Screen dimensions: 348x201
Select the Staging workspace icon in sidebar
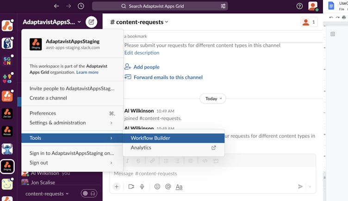point(7,166)
